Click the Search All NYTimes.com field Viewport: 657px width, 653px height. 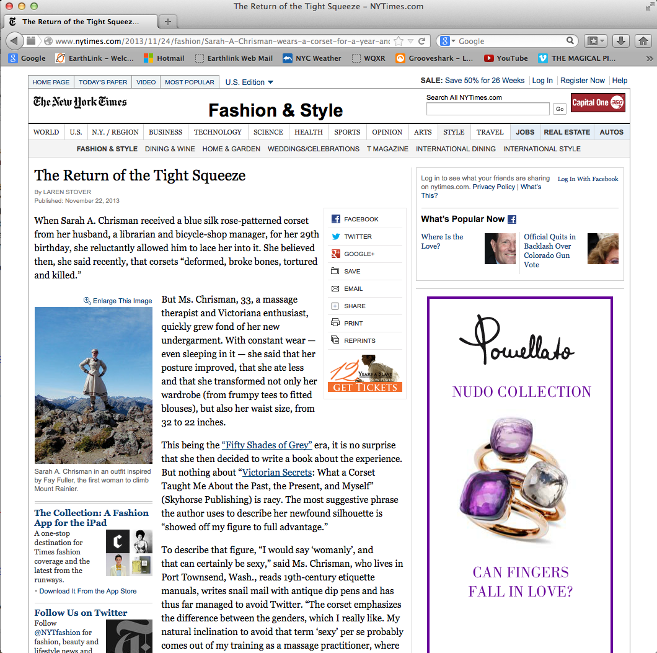[488, 109]
